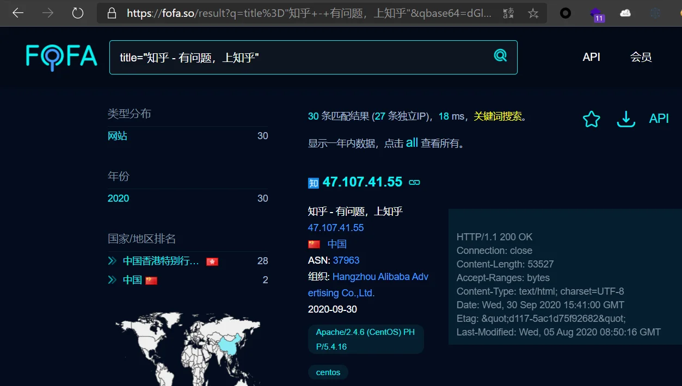
Task: Open 会员 in the top navigation
Action: pyautogui.click(x=641, y=57)
